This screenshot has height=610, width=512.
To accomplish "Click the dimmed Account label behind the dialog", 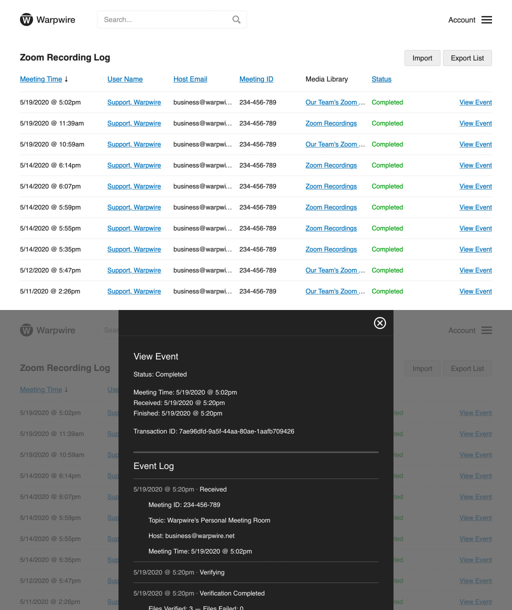I will click(x=462, y=330).
